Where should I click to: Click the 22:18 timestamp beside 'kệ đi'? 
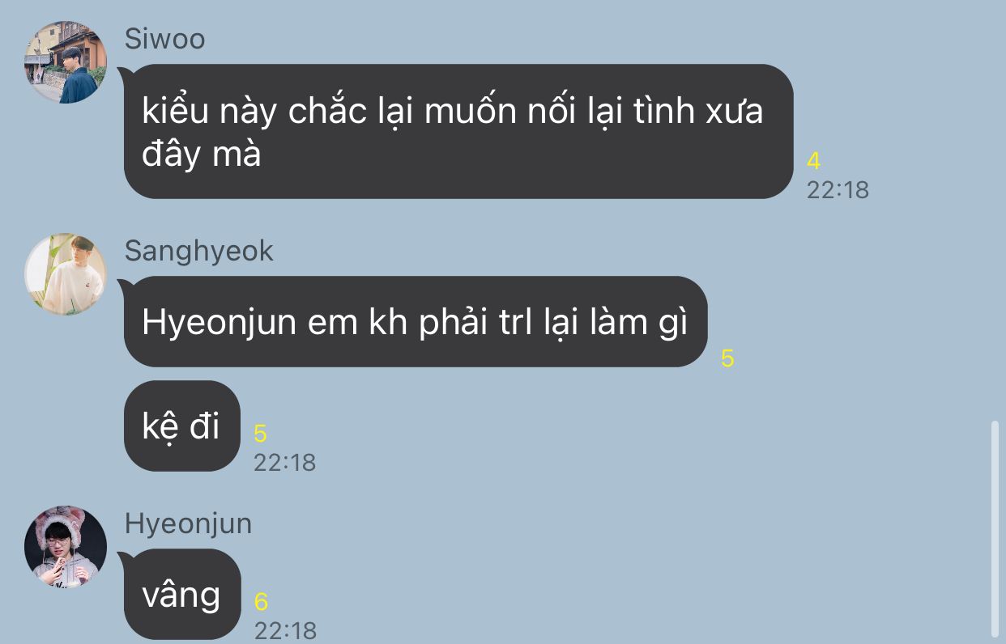284,462
